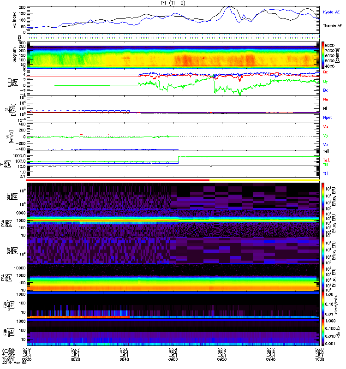
Task: Click the Keogram counts color bar
Action: pos(324,54)
